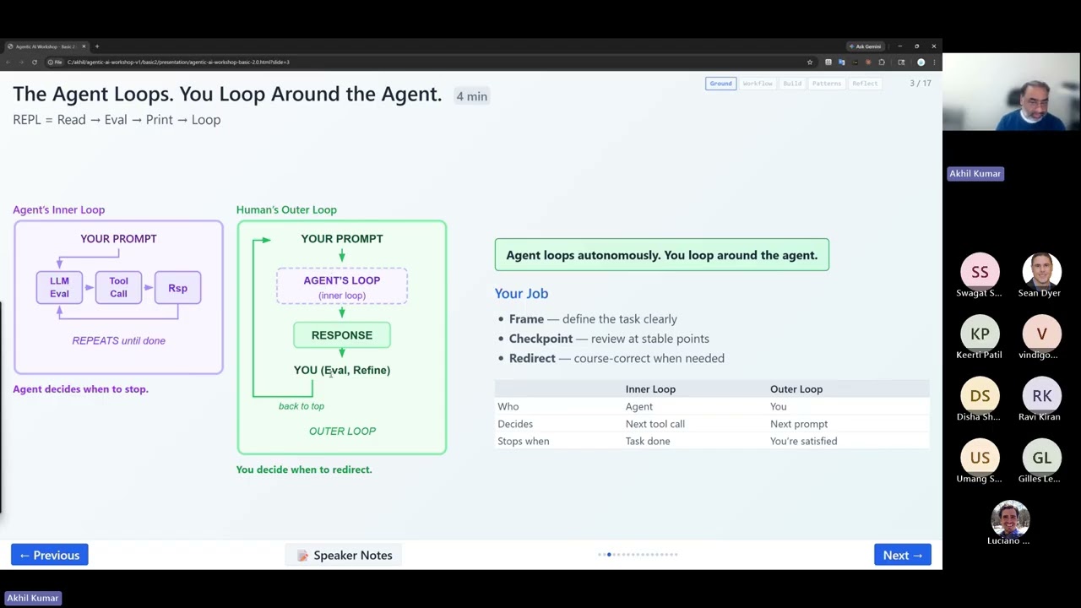Click the LLM Eval box
1081x608 pixels.
click(x=59, y=288)
